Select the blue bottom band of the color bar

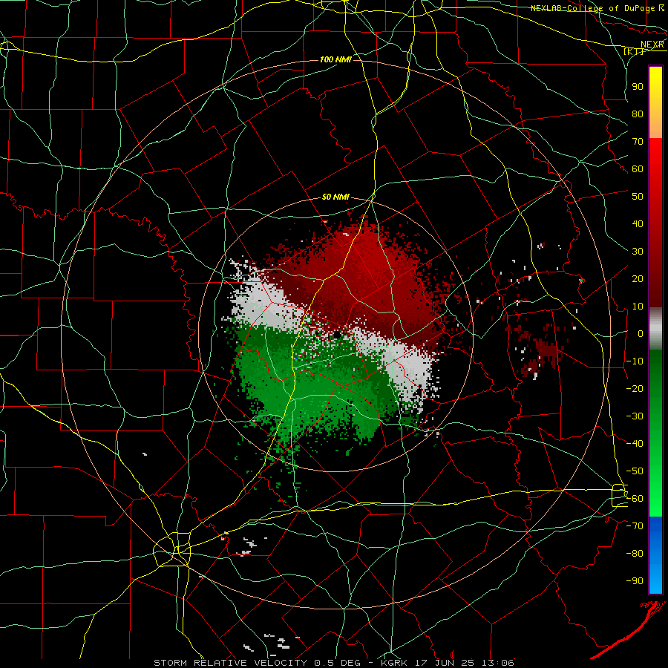655,554
